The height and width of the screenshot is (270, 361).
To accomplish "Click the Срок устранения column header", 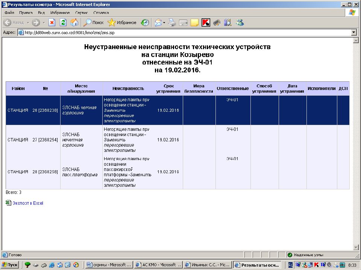I will 168,88.
